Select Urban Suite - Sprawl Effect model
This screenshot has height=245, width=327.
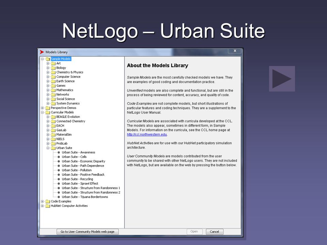click(80, 183)
